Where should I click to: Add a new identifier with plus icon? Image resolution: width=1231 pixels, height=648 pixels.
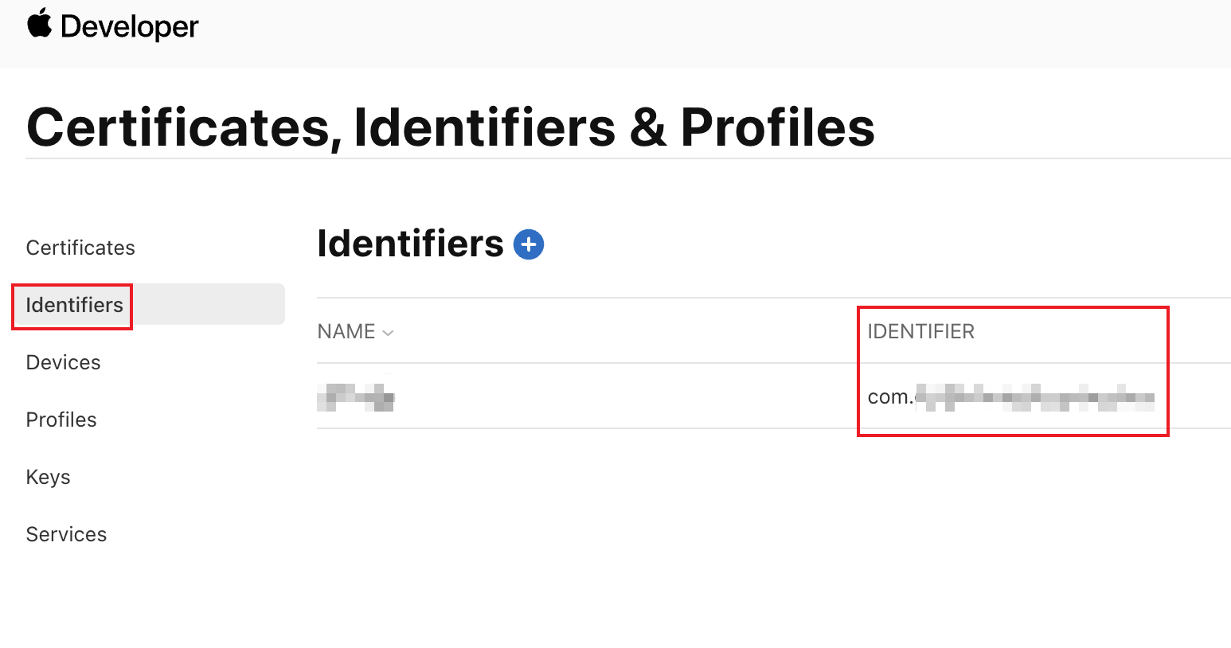[x=529, y=244]
